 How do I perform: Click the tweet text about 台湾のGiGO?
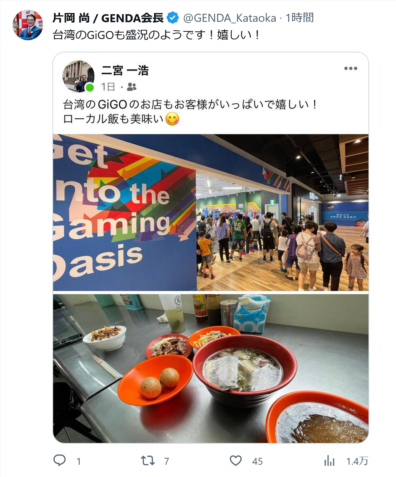coord(156,35)
